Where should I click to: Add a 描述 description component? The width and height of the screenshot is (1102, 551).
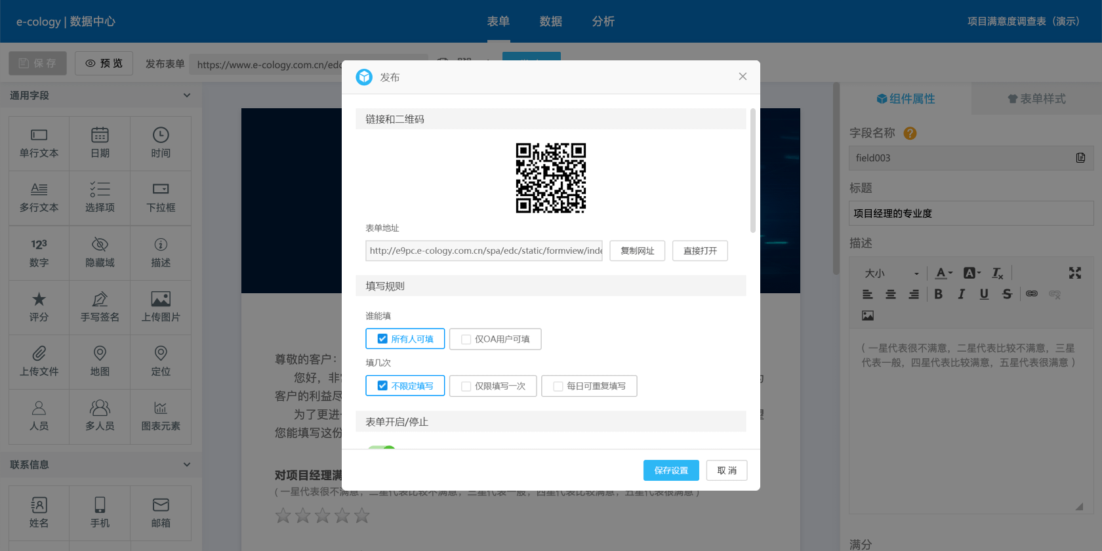tap(161, 253)
